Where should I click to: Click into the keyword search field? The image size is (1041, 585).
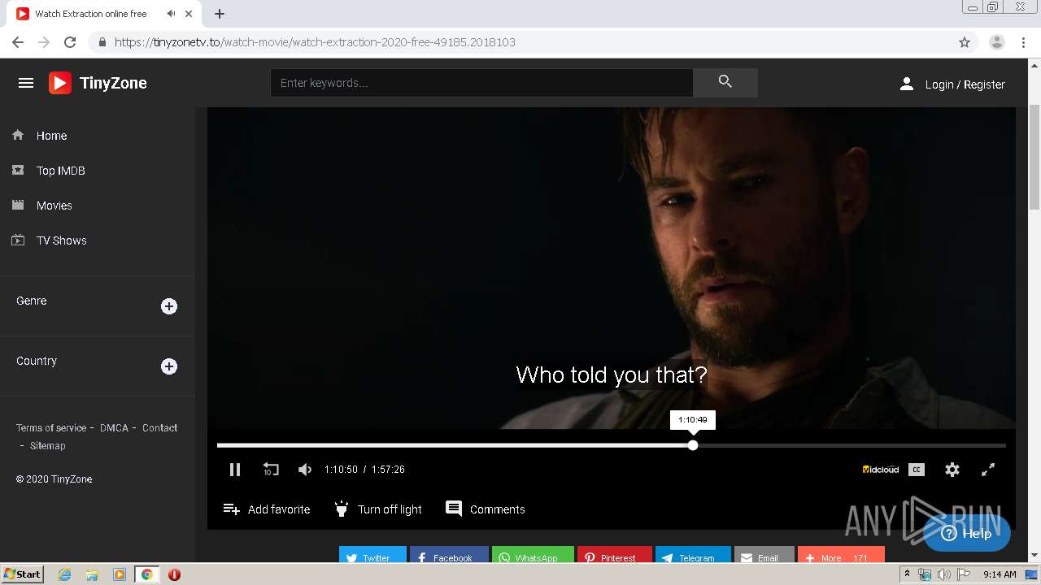pyautogui.click(x=481, y=83)
